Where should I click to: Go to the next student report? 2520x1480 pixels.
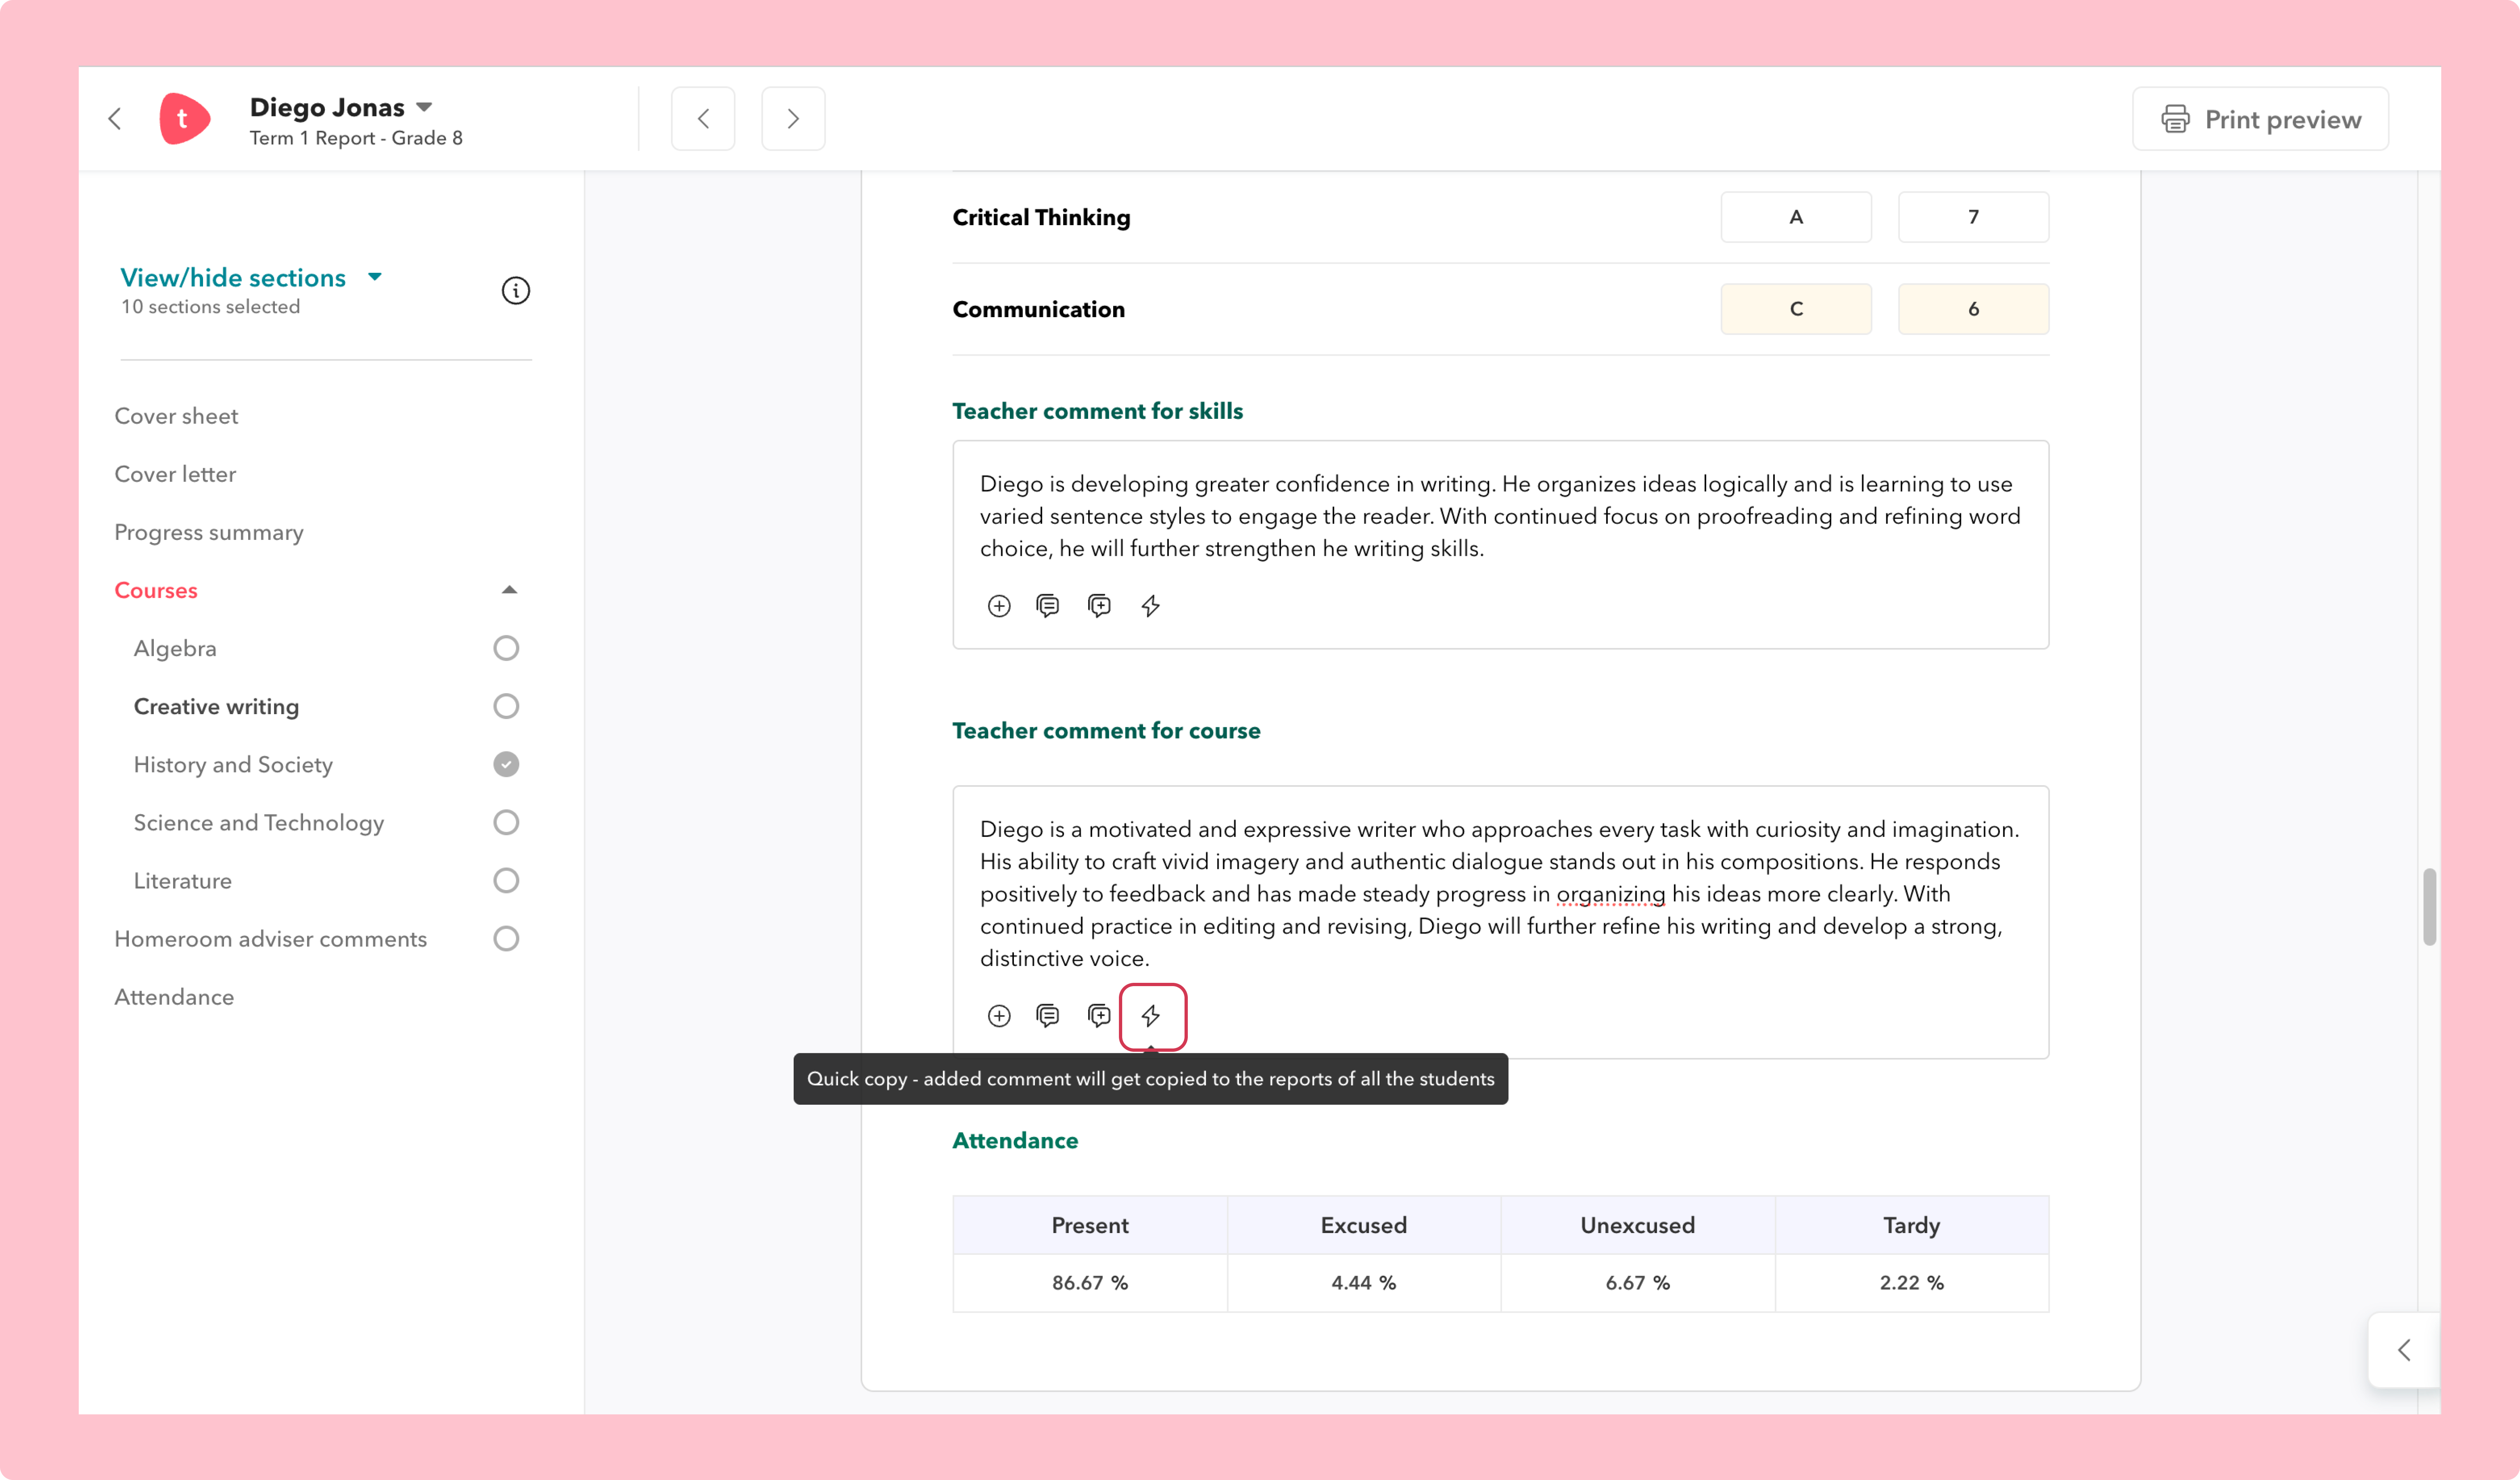tap(793, 119)
